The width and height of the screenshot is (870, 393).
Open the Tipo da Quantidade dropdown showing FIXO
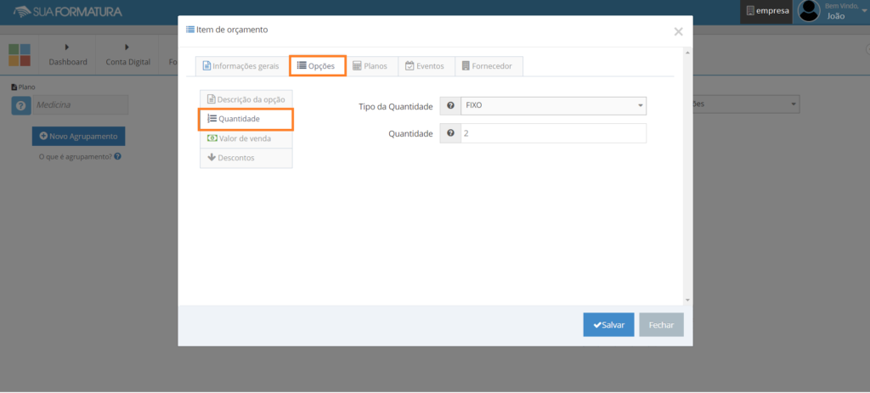tap(553, 106)
